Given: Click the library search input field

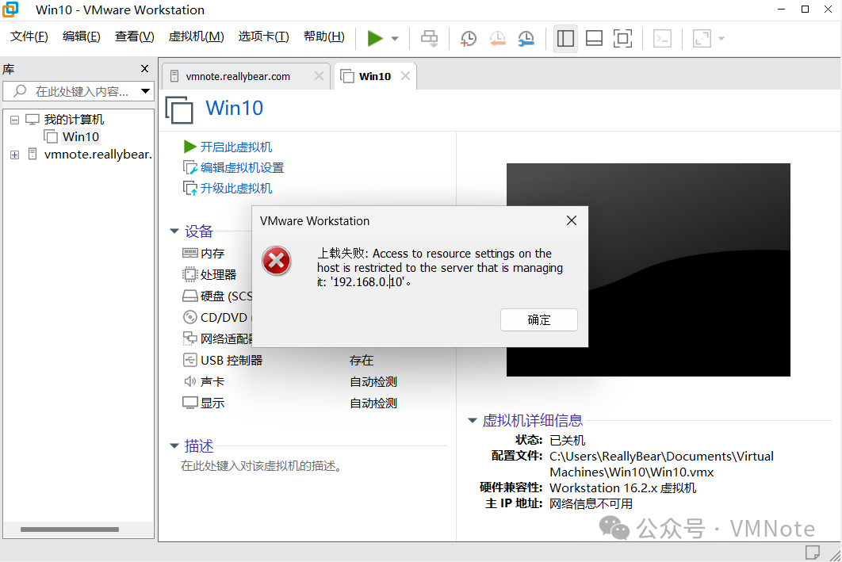Looking at the screenshot, I should pyautogui.click(x=78, y=91).
